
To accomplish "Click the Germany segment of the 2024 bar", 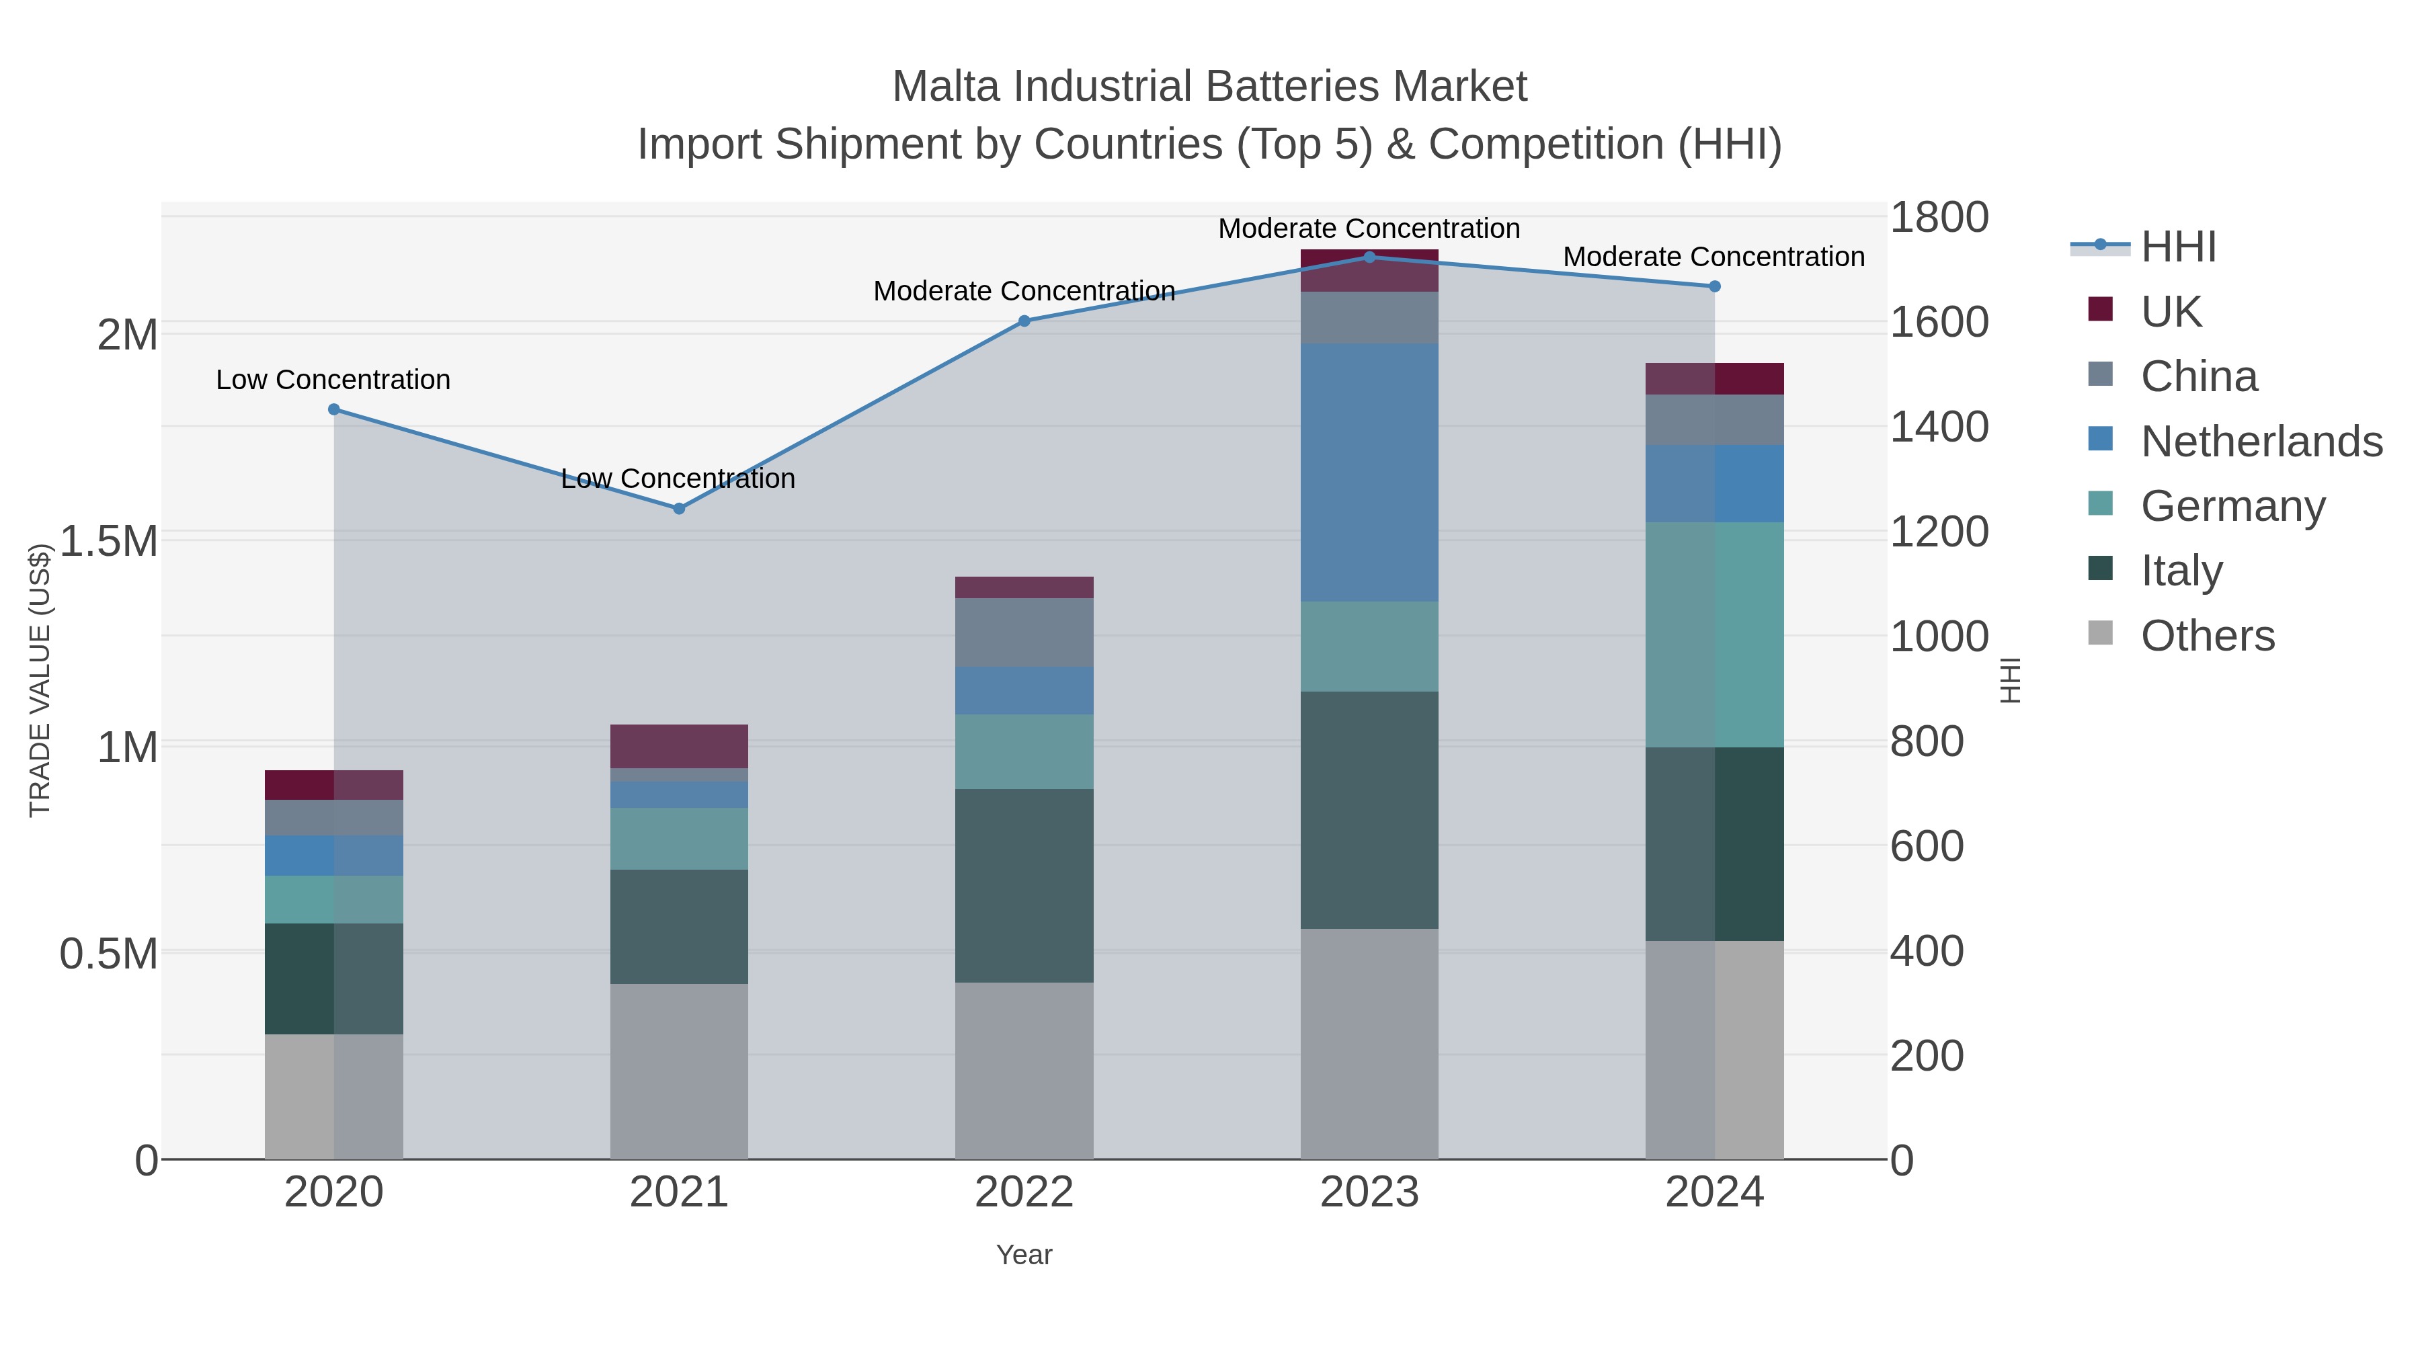I will (x=1714, y=635).
